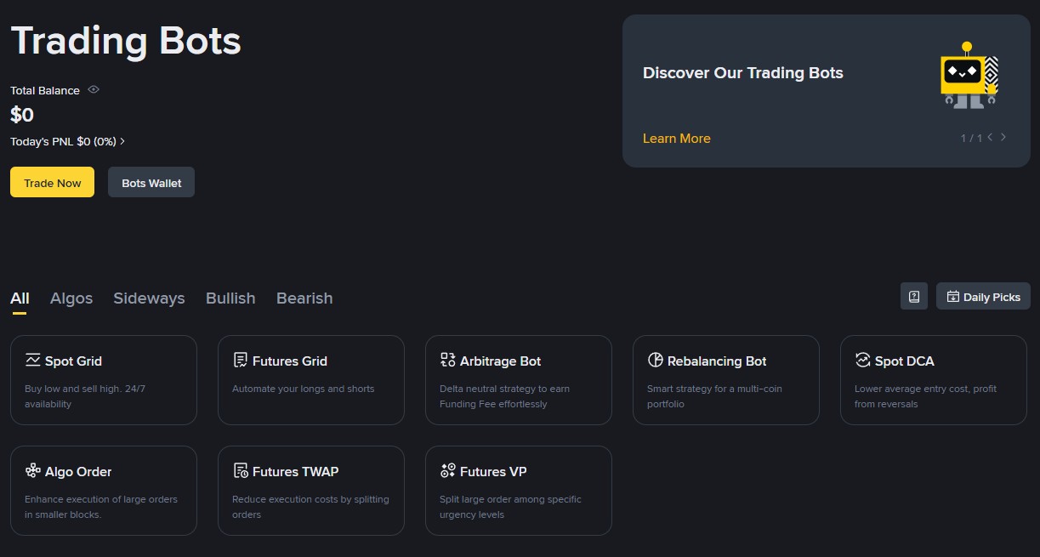Image resolution: width=1040 pixels, height=557 pixels.
Task: Click the Algo Order icon
Action: [x=33, y=471]
